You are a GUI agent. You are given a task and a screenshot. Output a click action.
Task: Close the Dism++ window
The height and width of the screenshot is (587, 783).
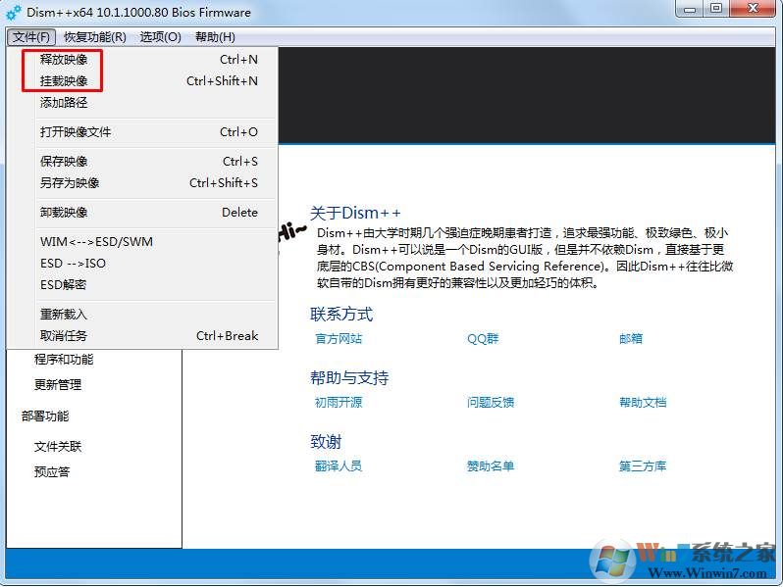754,9
